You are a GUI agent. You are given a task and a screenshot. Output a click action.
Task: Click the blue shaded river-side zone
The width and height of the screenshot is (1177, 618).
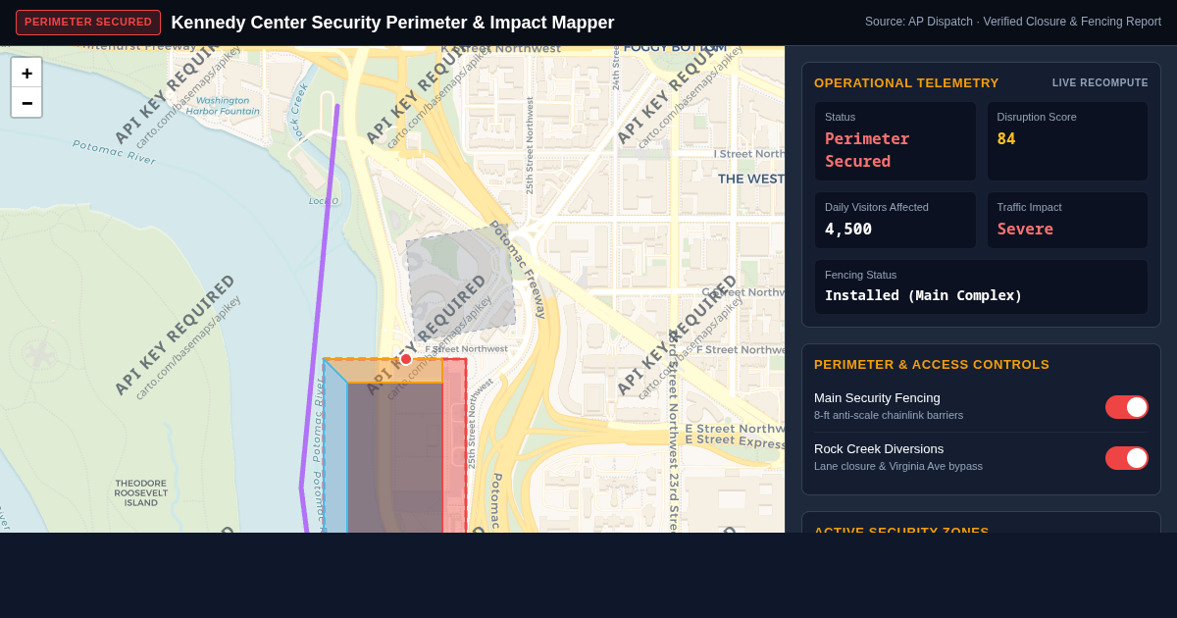[x=334, y=451]
